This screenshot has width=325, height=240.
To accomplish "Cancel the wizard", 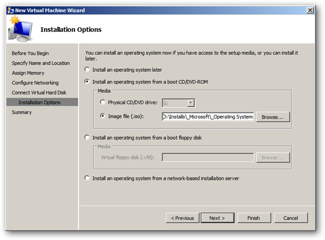I will [291, 218].
